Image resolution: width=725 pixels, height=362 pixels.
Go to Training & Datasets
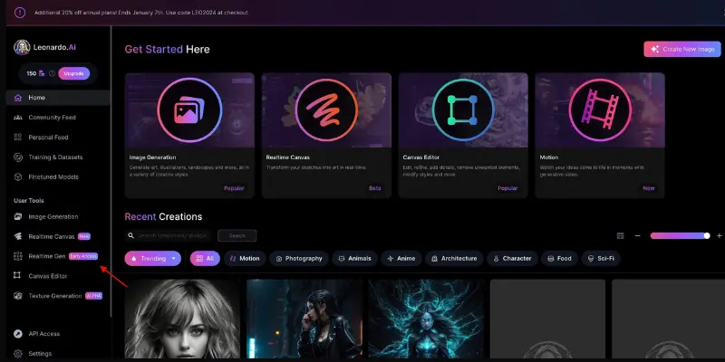tap(55, 157)
